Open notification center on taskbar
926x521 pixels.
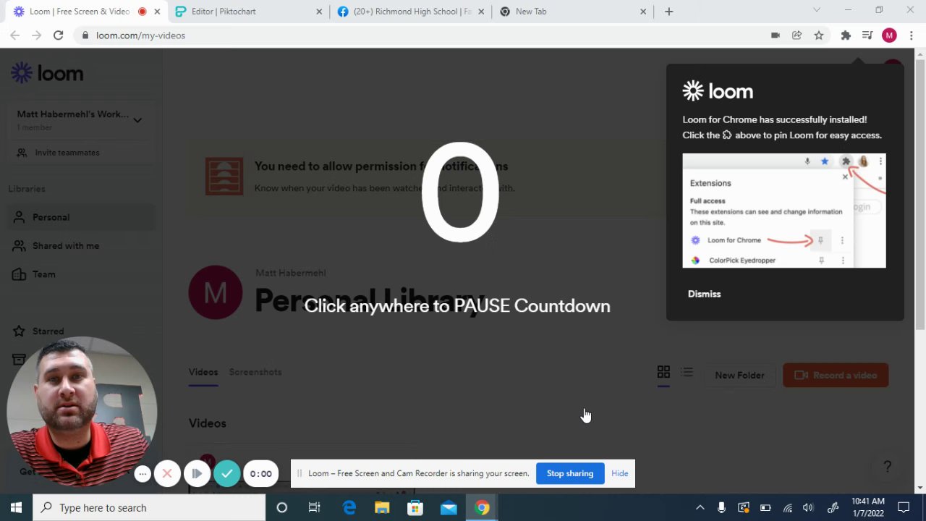tap(904, 507)
